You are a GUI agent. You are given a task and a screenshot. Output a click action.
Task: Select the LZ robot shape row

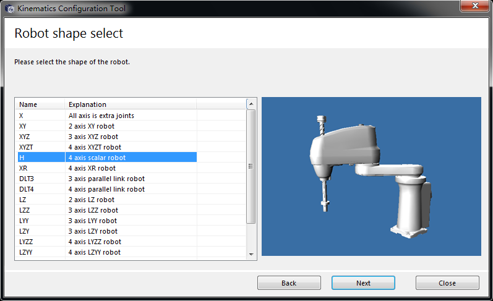coord(131,200)
